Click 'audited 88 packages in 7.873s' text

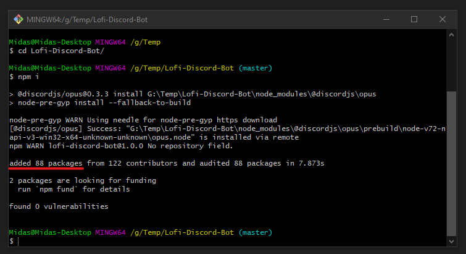point(262,163)
